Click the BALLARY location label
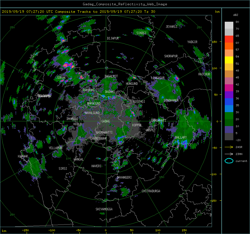The image size is (250, 234). coord(181,137)
